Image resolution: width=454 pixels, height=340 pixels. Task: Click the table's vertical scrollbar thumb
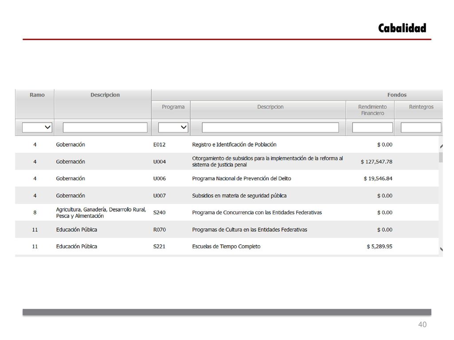[441, 157]
